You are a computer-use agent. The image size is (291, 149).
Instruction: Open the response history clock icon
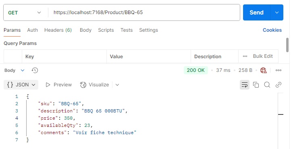click(x=35, y=70)
